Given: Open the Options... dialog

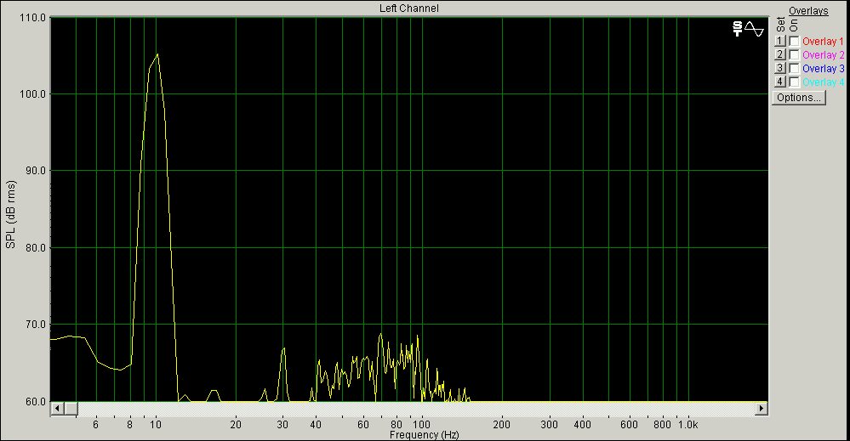Looking at the screenshot, I should [798, 98].
